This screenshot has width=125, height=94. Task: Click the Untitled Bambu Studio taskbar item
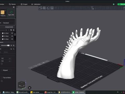(79, 92)
